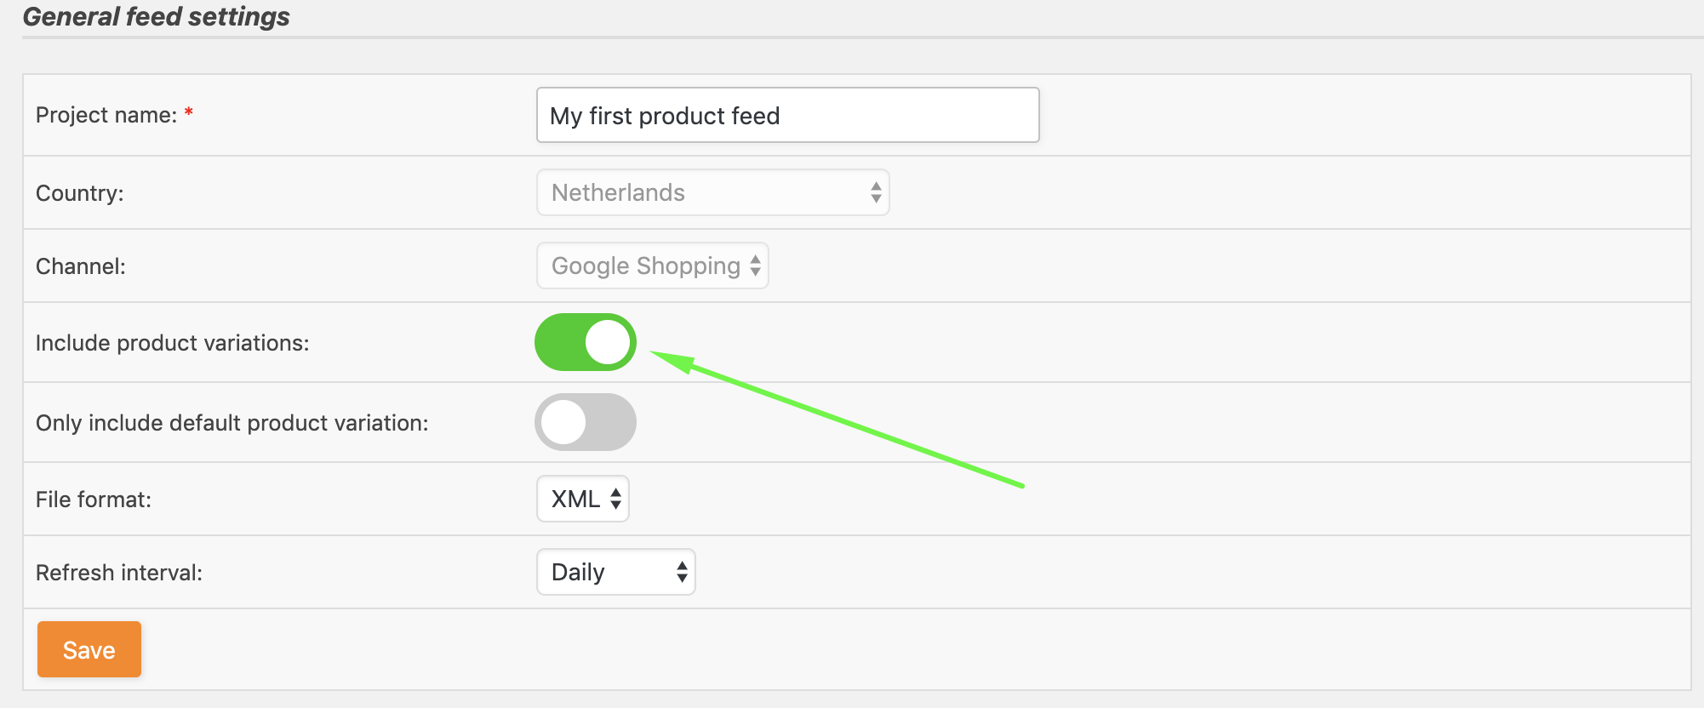The height and width of the screenshot is (708, 1704).
Task: Enable Only include default product variation
Action: pyautogui.click(x=585, y=422)
